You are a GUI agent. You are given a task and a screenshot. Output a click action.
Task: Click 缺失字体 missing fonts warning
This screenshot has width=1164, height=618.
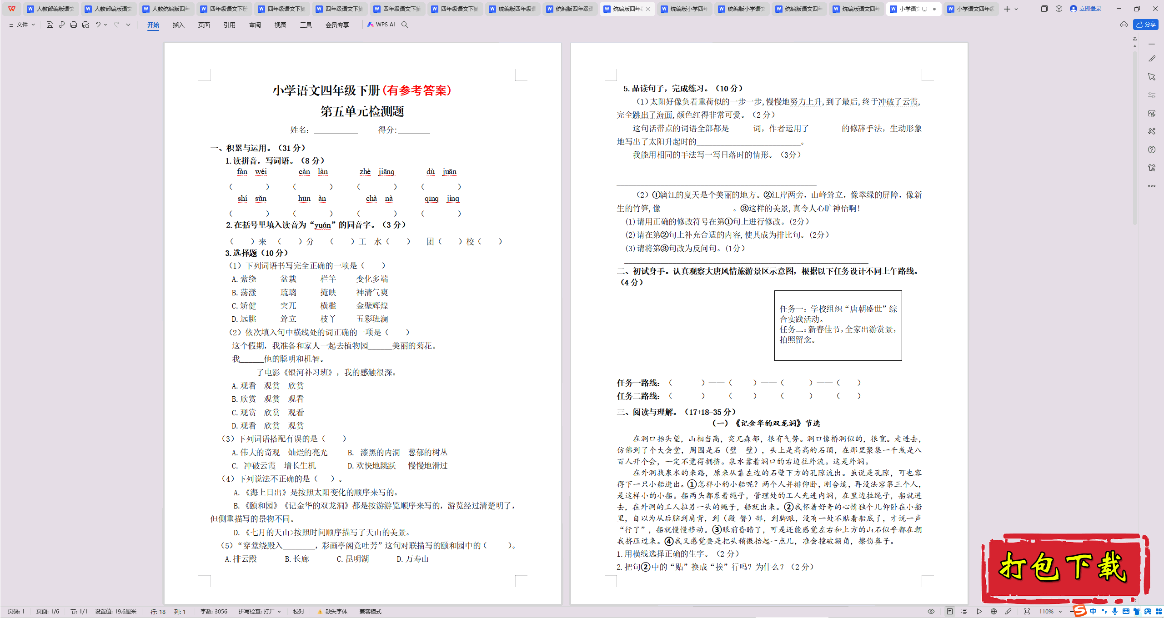[333, 612]
